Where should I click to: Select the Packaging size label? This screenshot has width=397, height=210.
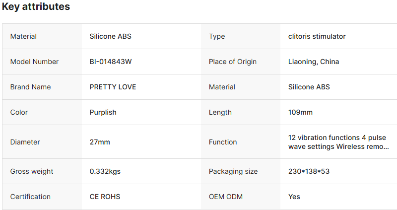[x=233, y=171]
